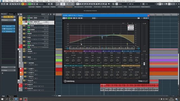Viewport: 180px width, 101px height.
Task: Switch to the Редактор bottom tab
Action: click(11, 96)
